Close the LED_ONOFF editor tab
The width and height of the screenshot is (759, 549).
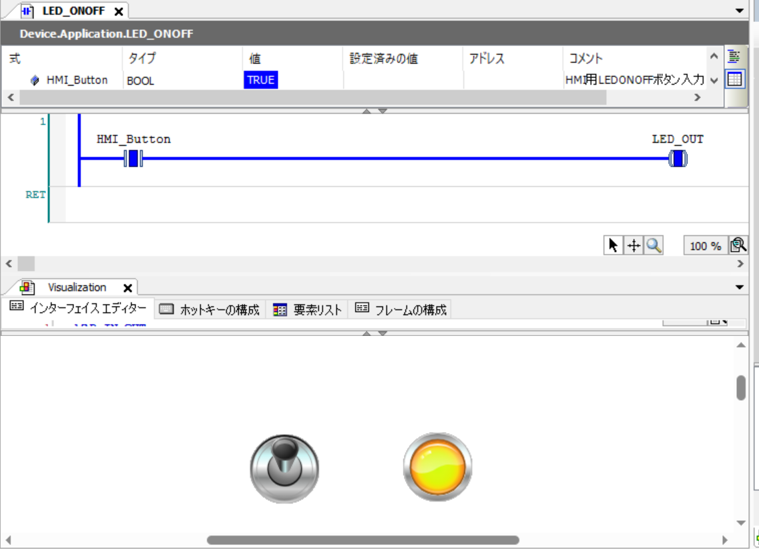tap(118, 11)
